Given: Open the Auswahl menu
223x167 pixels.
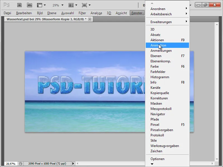Looking at the screenshot, I should click(67, 13).
